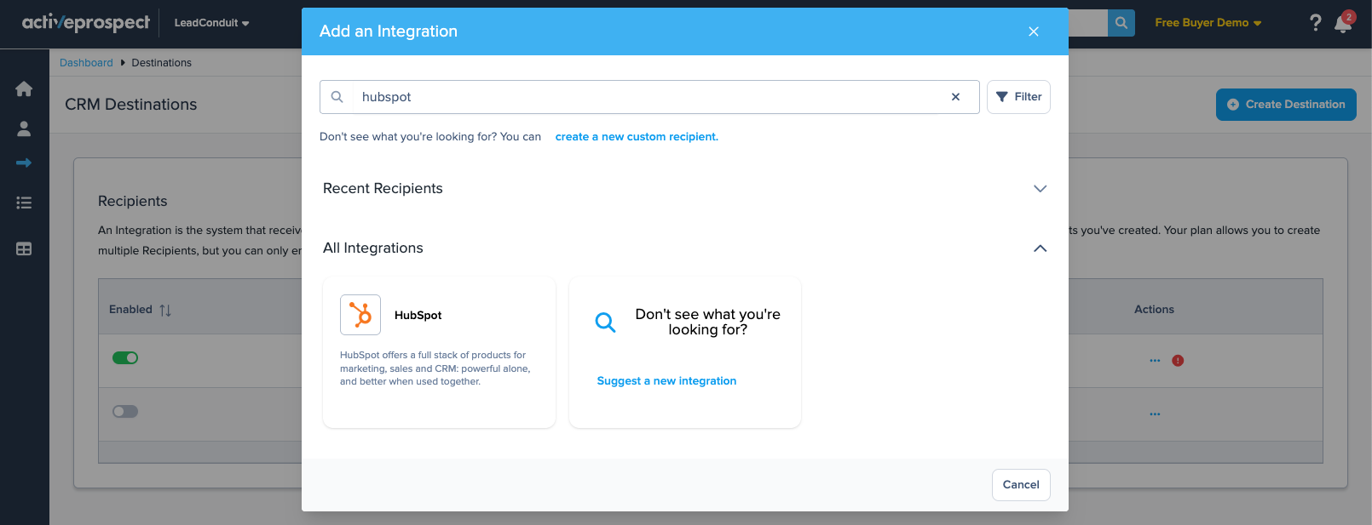Select the HubSpot integration card
The height and width of the screenshot is (525, 1372).
439,351
